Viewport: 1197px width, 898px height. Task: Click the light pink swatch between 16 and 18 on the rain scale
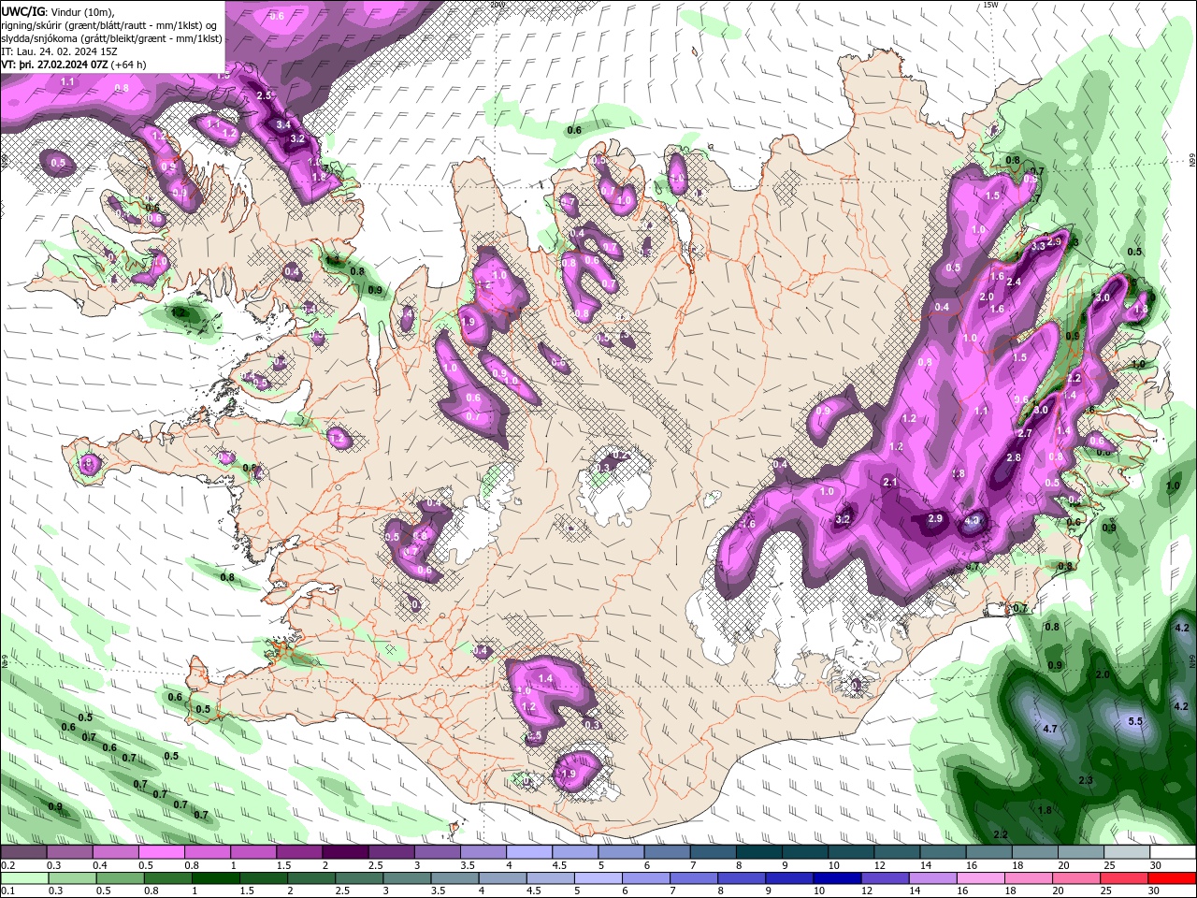click(980, 877)
